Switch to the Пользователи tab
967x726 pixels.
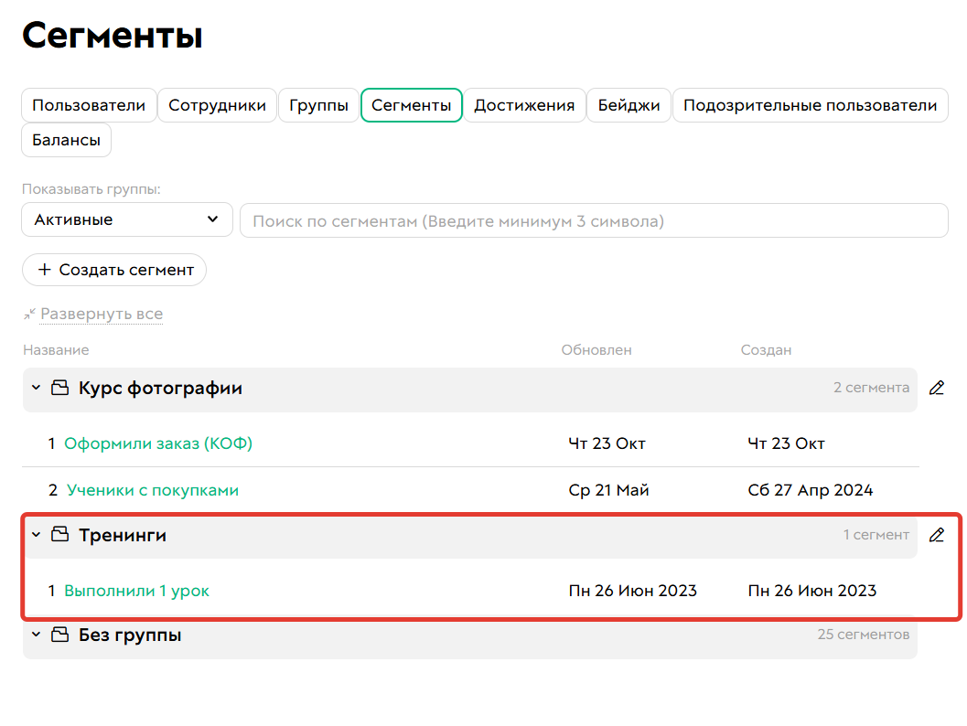click(89, 105)
